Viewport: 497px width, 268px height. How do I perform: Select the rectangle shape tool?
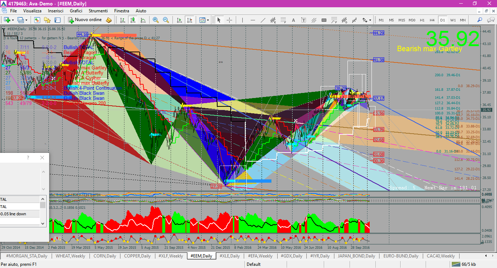(324, 20)
